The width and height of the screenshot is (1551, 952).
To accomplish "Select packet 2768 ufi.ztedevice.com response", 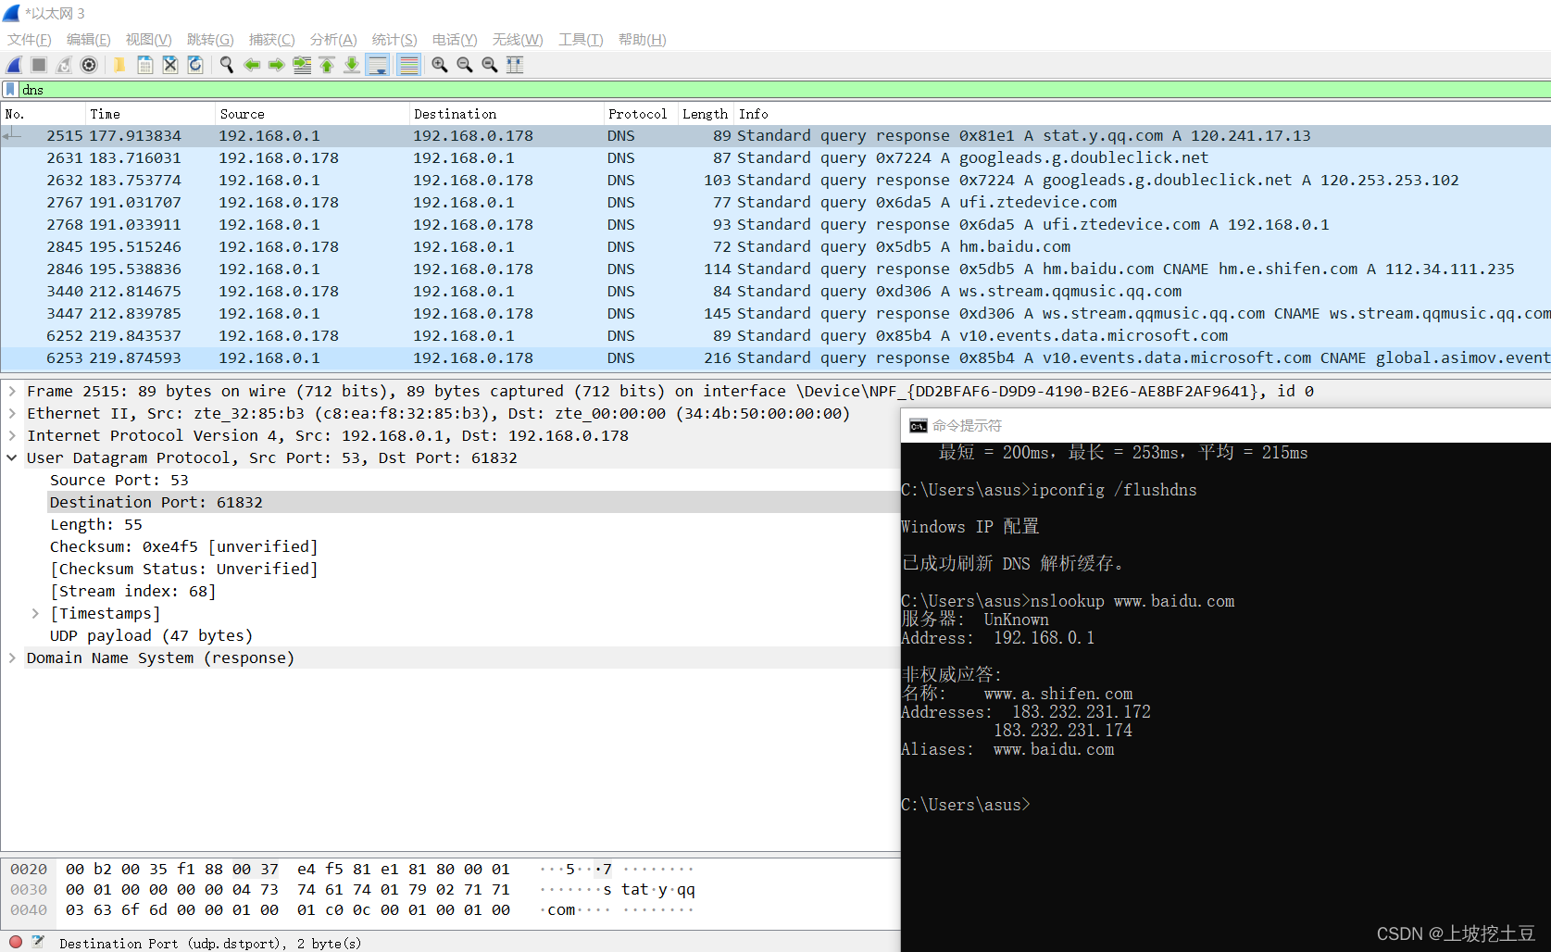I will coord(776,225).
